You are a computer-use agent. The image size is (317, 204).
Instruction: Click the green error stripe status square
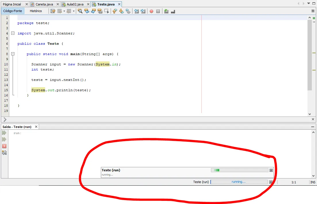pos(314,18)
